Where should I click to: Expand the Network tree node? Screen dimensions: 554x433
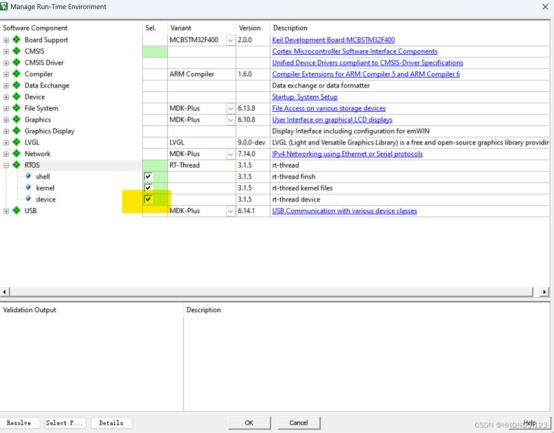click(6, 154)
